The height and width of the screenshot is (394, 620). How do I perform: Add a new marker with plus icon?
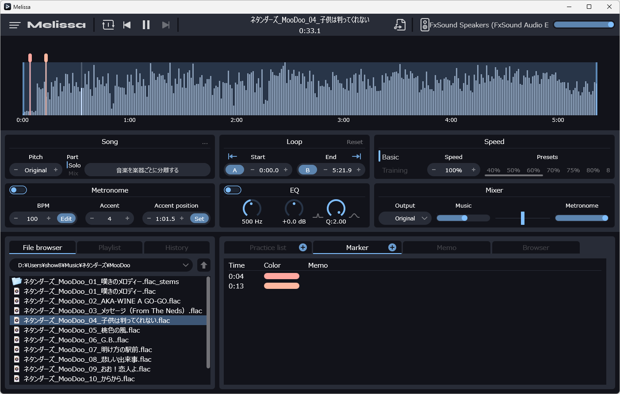pyautogui.click(x=392, y=247)
